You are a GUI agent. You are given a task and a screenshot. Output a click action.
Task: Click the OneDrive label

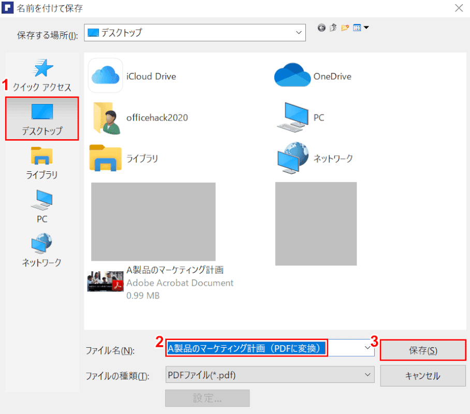click(332, 77)
